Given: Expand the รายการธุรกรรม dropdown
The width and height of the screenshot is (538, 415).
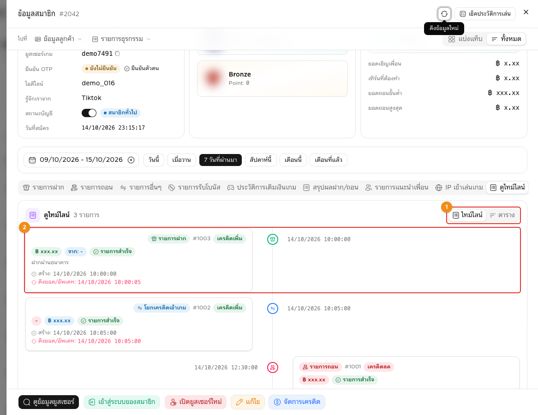Looking at the screenshot, I should tap(121, 39).
